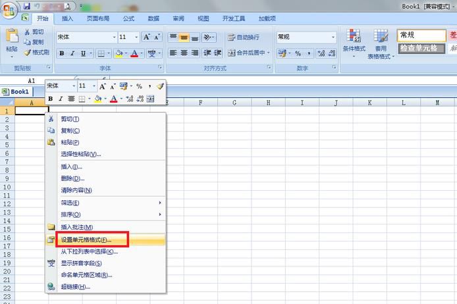Click the Wrap Text button 自动换行
The image size is (457, 304).
click(244, 38)
